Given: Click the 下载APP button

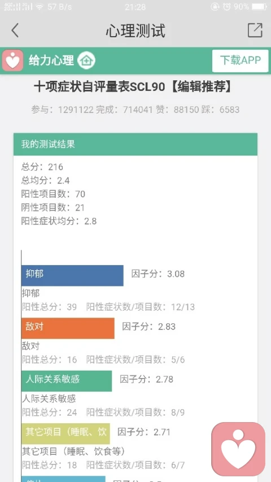Looking at the screenshot, I should click(241, 60).
